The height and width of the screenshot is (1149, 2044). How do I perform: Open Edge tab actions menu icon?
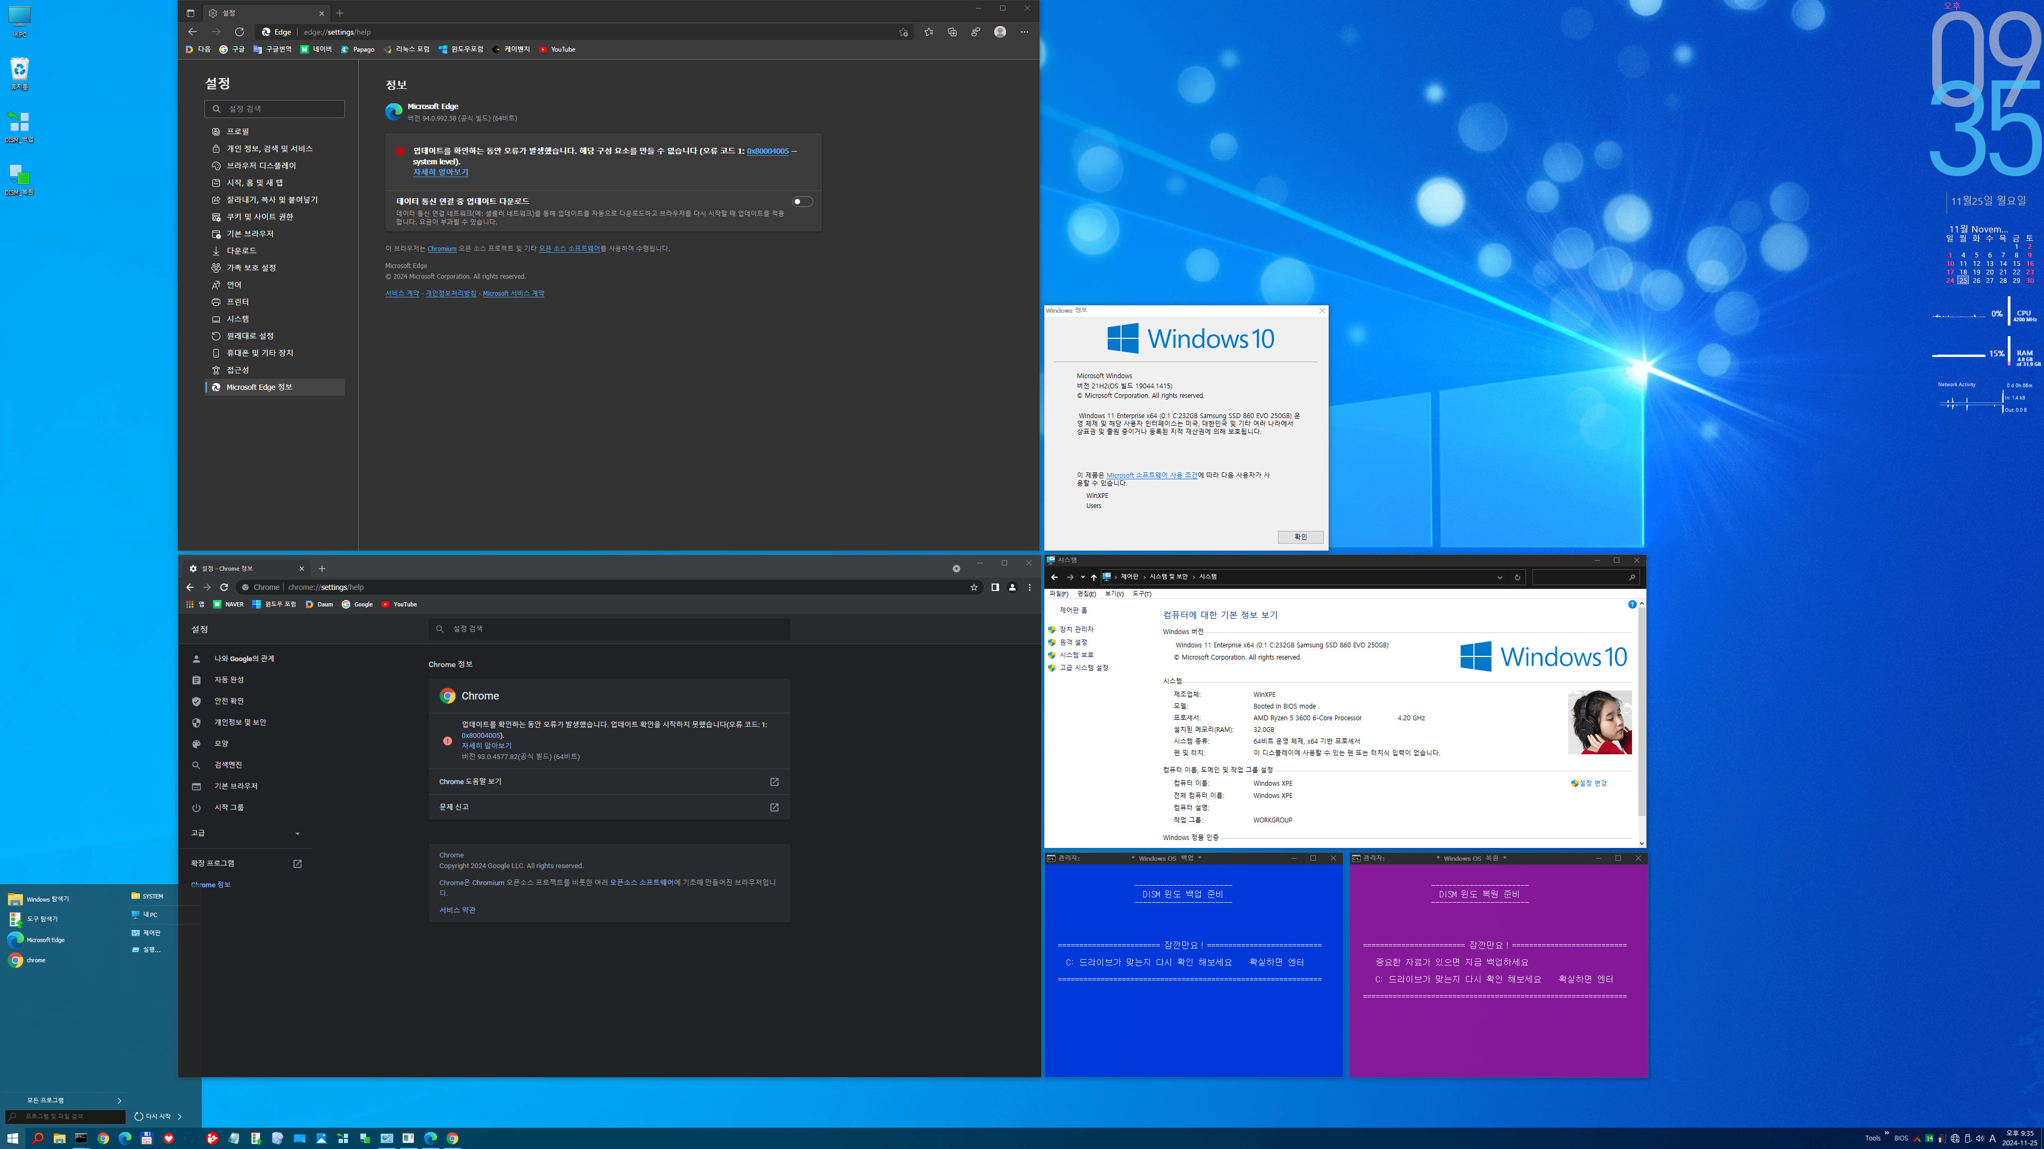click(191, 13)
